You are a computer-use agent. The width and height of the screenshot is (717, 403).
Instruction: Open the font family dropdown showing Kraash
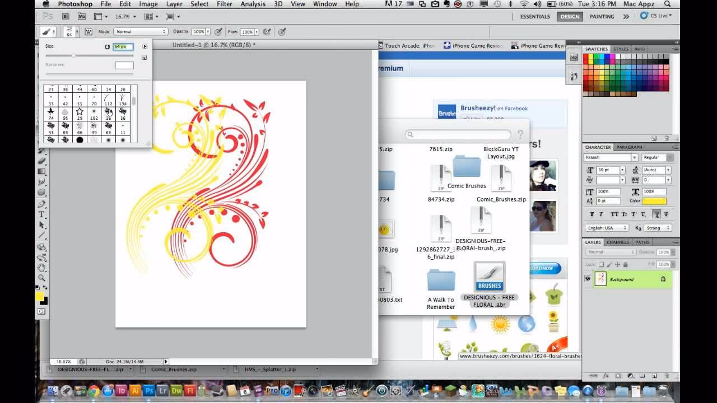[635, 158]
